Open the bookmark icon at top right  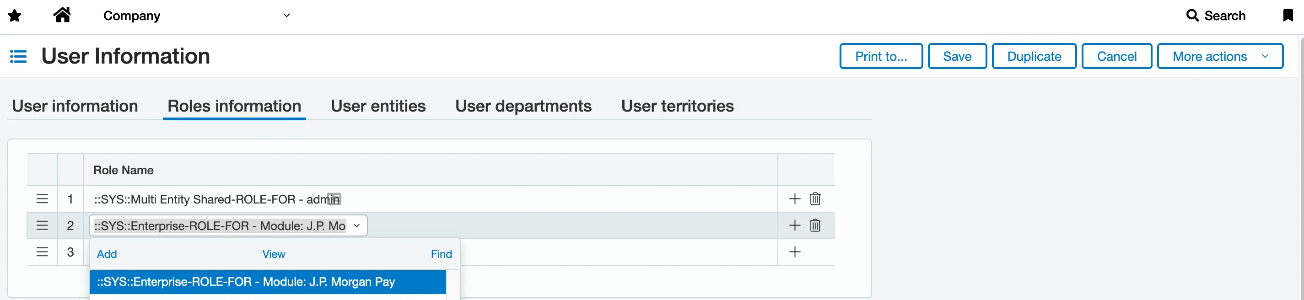pos(1288,15)
